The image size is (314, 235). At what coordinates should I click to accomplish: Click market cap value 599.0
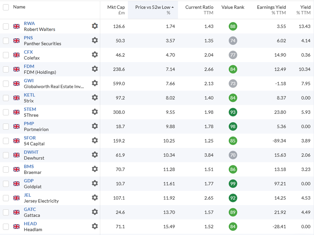coord(119,83)
